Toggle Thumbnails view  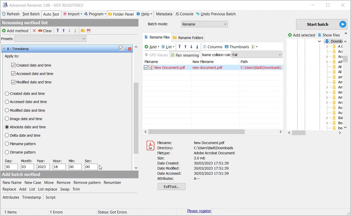(237, 47)
